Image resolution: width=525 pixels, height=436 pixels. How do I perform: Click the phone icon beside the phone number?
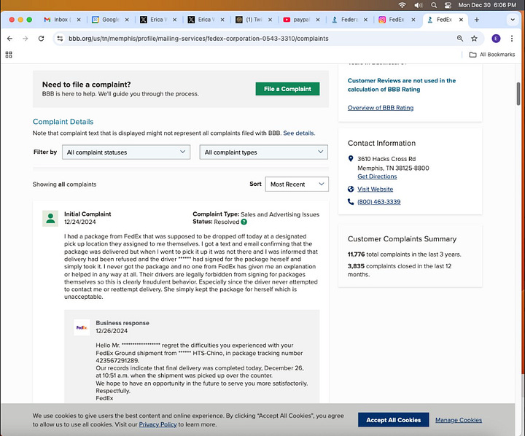pos(351,201)
